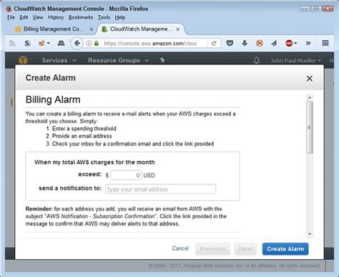
Task: Click the exceed USD amount field
Action: click(126, 175)
